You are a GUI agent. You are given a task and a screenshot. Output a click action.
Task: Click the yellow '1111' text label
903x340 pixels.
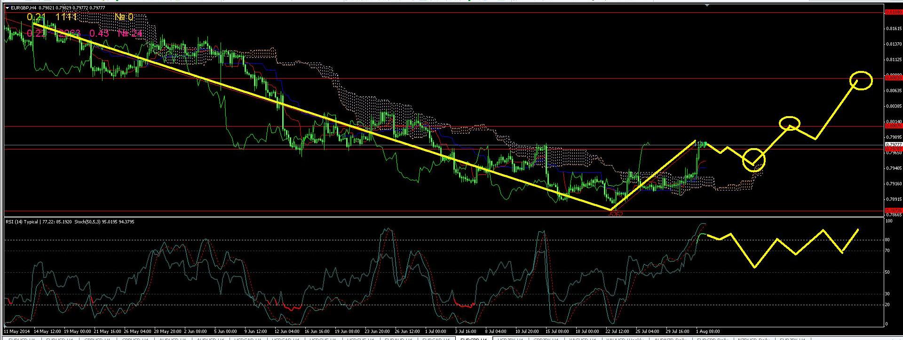66,17
